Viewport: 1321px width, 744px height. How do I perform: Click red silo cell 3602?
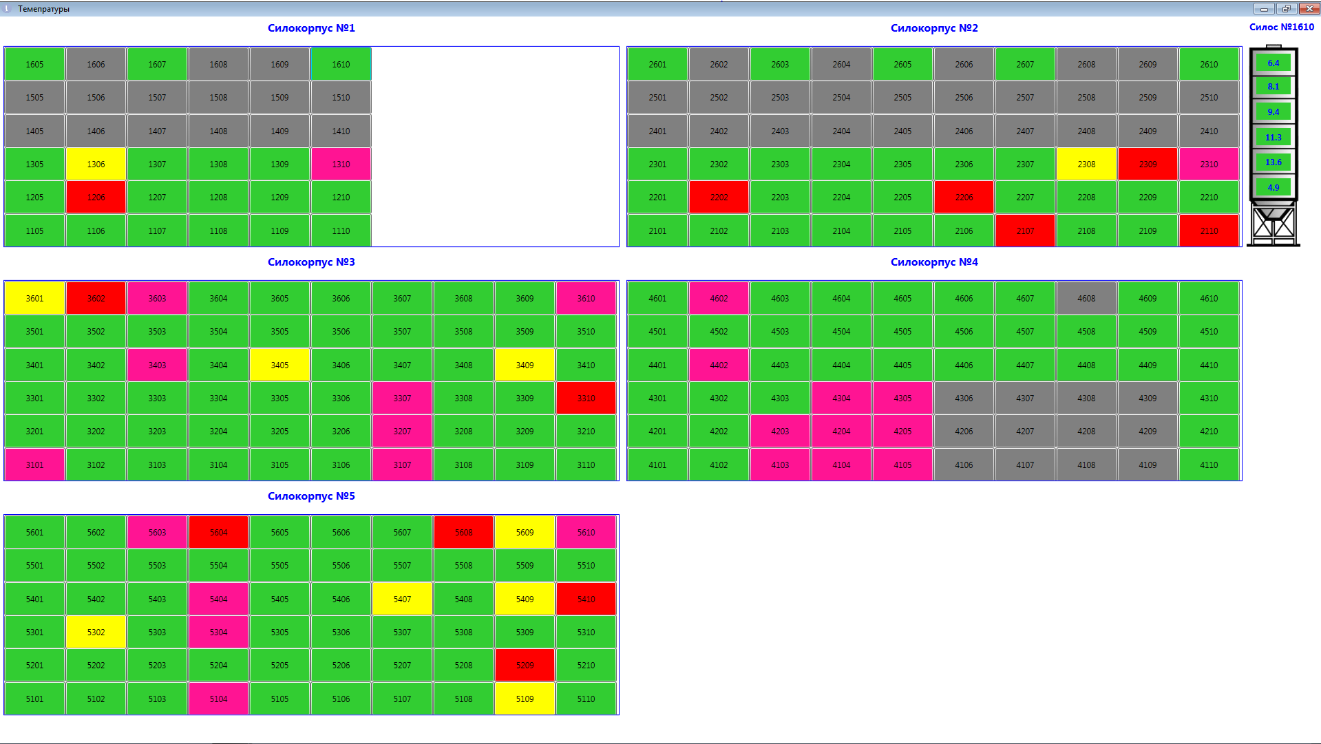[x=96, y=298]
